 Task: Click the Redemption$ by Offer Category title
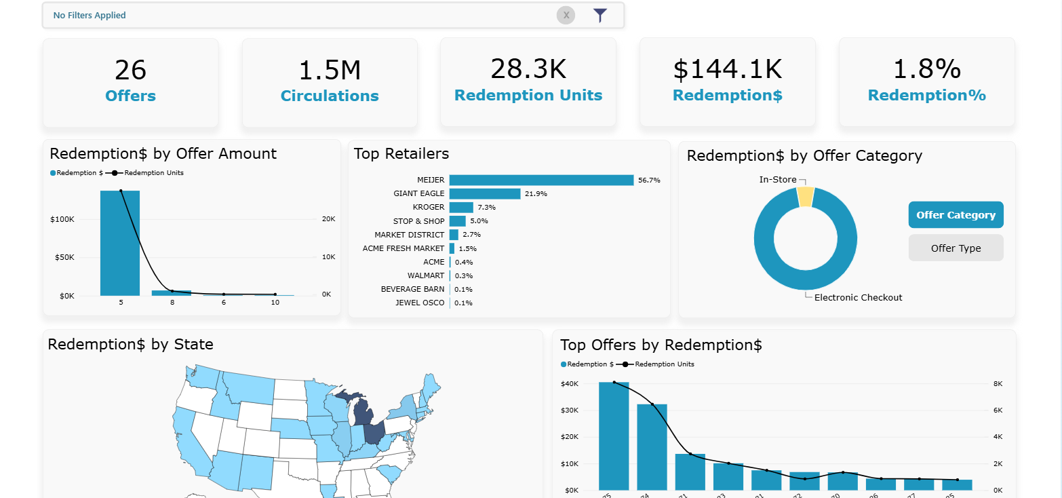pyautogui.click(x=804, y=156)
